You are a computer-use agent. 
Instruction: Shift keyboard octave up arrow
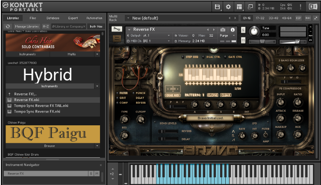pos(112,169)
